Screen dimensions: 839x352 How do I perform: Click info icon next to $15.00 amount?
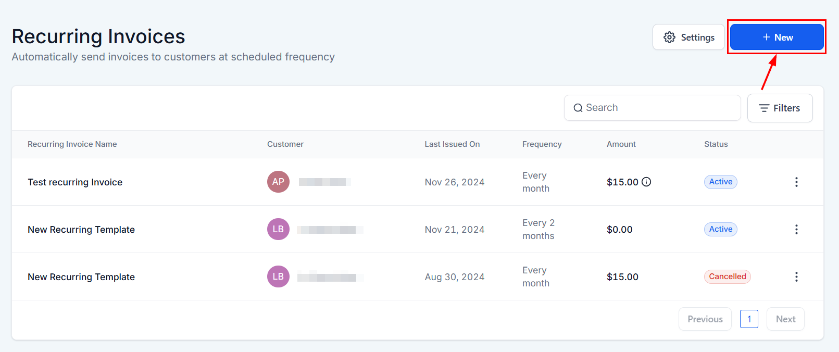(x=646, y=182)
